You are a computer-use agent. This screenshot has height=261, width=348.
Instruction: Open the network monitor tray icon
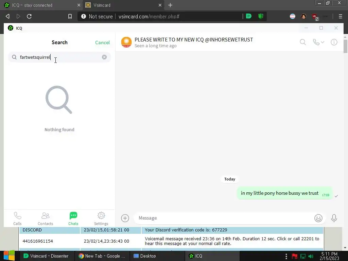[x=303, y=256]
